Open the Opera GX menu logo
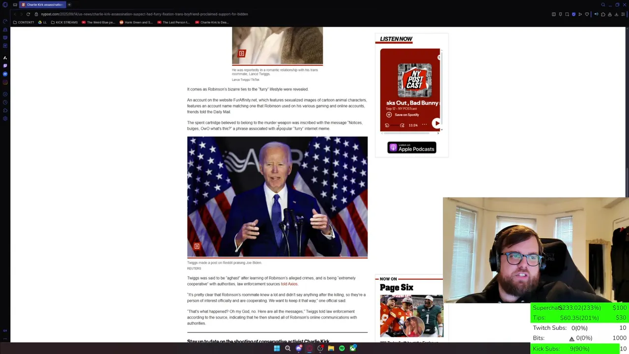This screenshot has height=354, width=629. point(5,4)
